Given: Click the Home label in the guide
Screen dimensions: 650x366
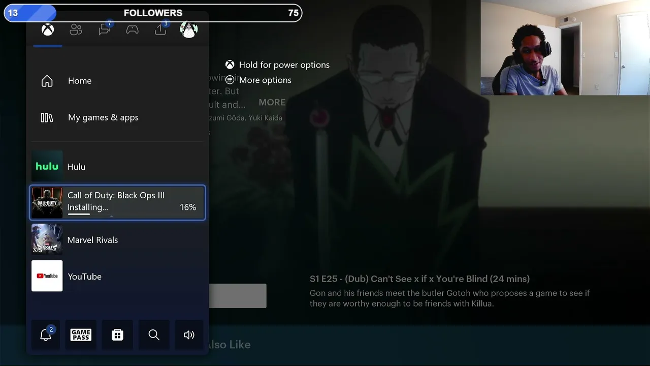Looking at the screenshot, I should coord(80,81).
